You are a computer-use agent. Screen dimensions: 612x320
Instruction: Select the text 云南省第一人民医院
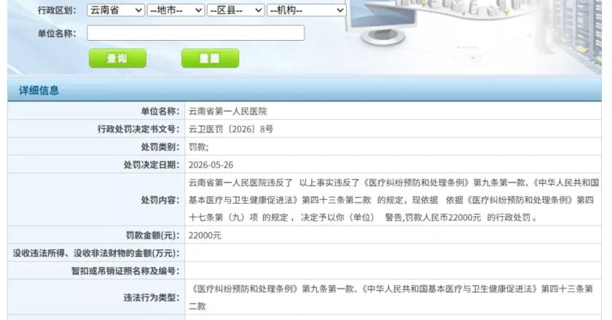coord(228,111)
